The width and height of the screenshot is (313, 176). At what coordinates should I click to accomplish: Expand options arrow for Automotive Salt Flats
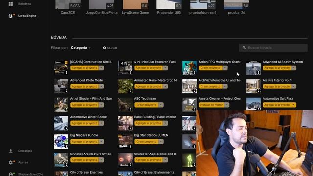[x=293, y=105]
